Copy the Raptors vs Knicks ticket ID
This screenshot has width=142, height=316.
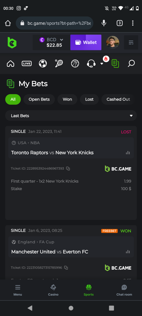pos(68,168)
